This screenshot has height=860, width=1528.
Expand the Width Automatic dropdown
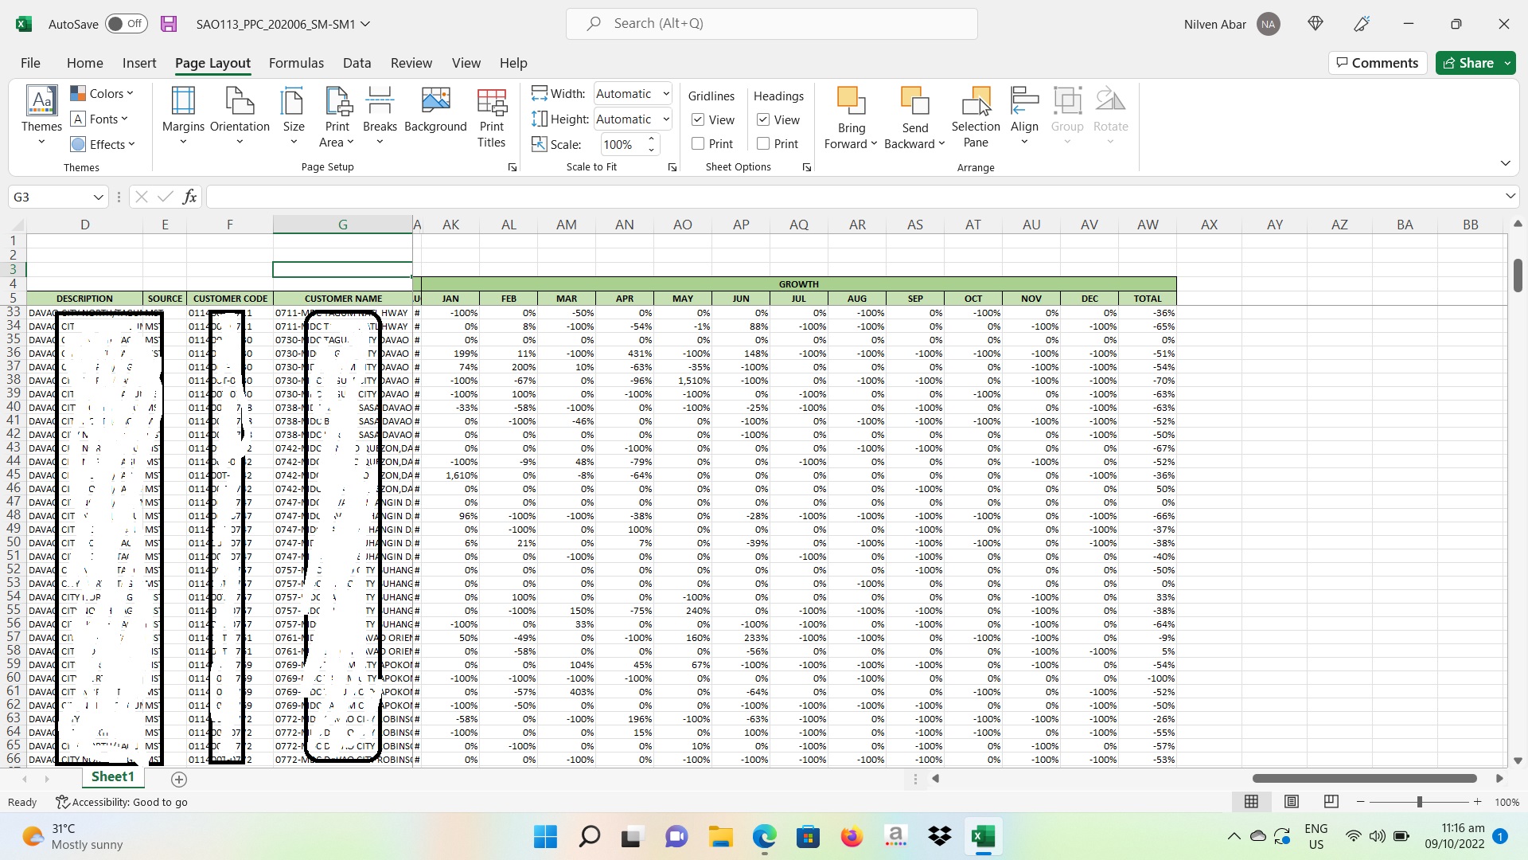pos(666,94)
